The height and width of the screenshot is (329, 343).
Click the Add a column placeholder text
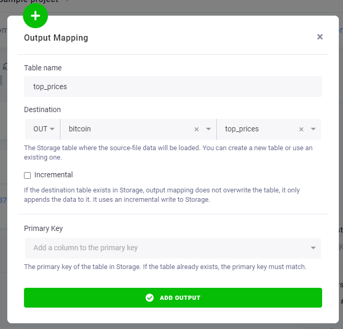85,248
